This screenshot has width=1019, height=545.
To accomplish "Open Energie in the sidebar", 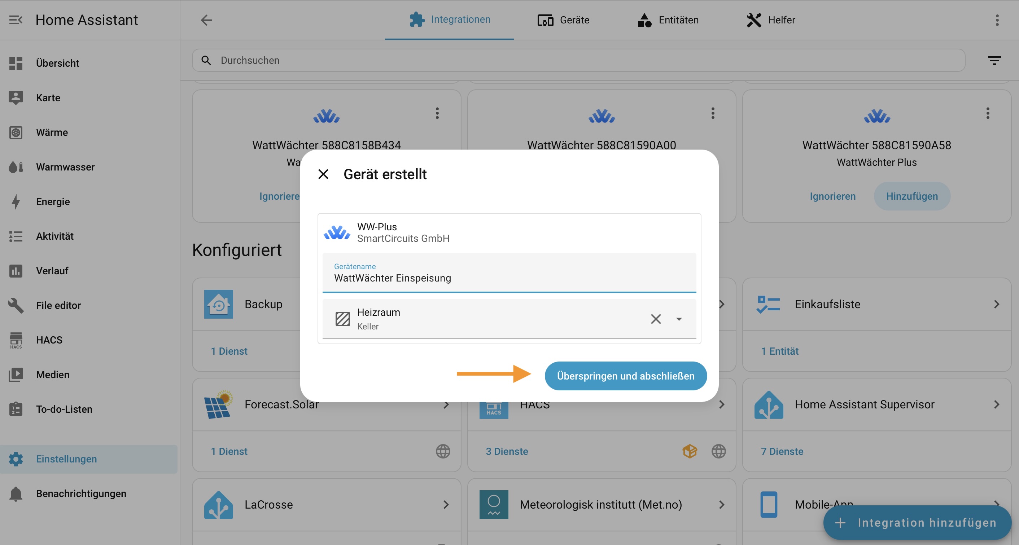I will [53, 201].
